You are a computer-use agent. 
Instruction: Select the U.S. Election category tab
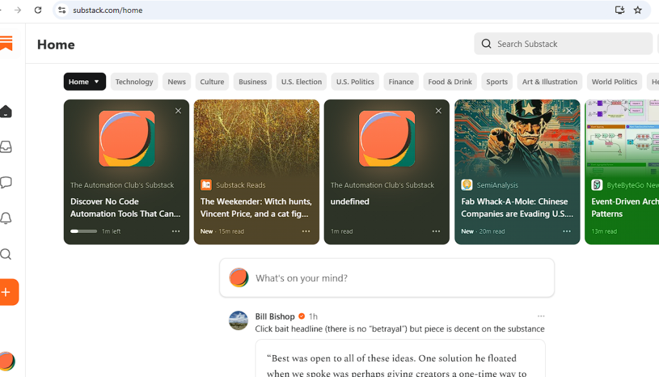[301, 82]
